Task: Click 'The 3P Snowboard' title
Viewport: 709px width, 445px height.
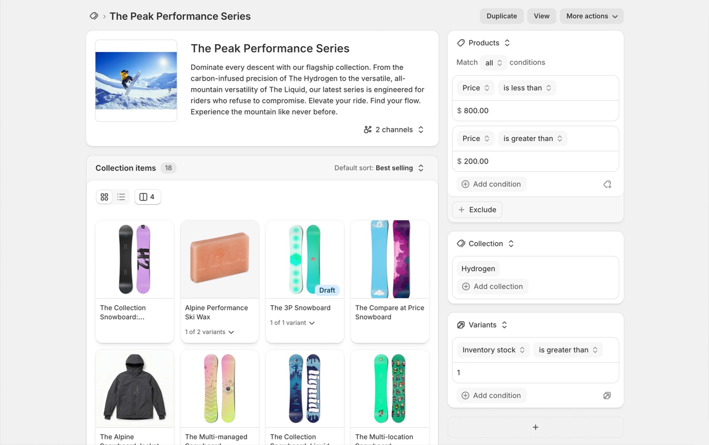Action: 300,308
